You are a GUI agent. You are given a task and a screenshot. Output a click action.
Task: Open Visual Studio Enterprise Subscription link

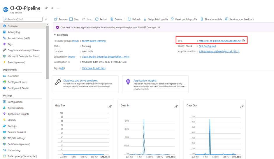pos(106,57)
